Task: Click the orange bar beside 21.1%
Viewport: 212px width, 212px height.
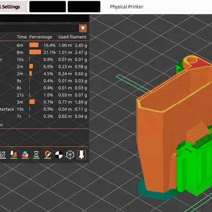Action: tap(35, 52)
